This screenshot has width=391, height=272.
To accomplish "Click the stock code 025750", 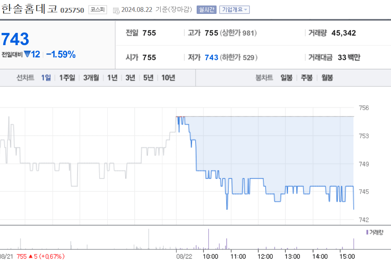I will (x=72, y=10).
